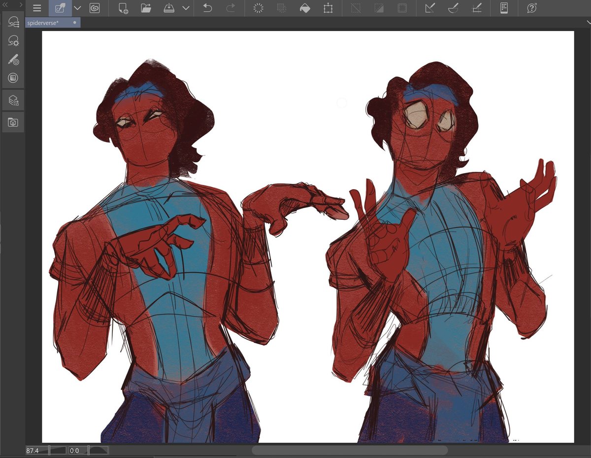This screenshot has height=458, width=591.
Task: Open the Brush Size palette
Action: [13, 59]
